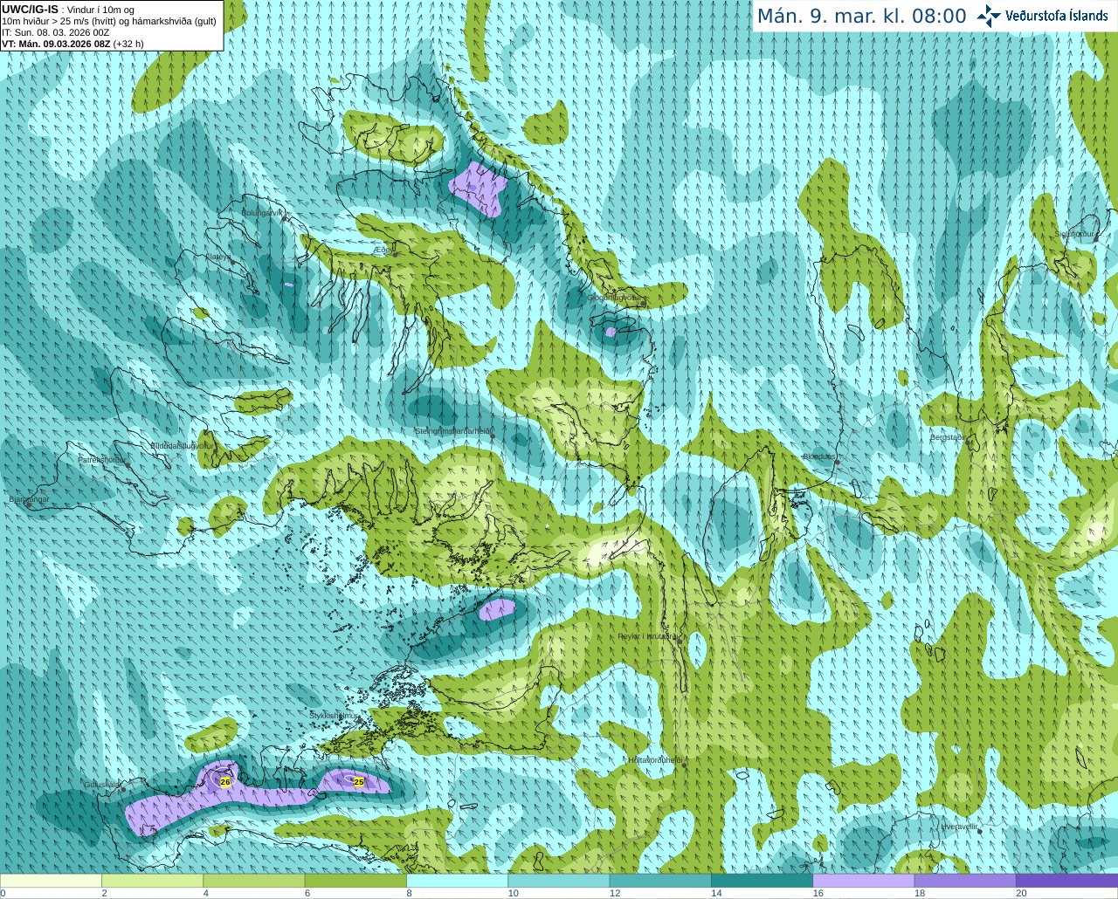This screenshot has width=1118, height=899.
Task: Click the Blönduós station label
Action: [x=818, y=456]
